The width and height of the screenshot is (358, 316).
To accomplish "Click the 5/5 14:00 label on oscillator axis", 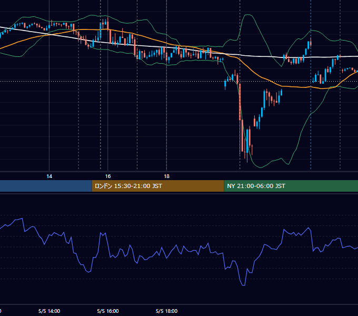I will tap(49, 311).
